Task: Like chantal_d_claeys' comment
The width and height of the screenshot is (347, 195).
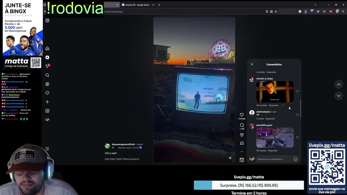Action: pyautogui.click(x=297, y=92)
